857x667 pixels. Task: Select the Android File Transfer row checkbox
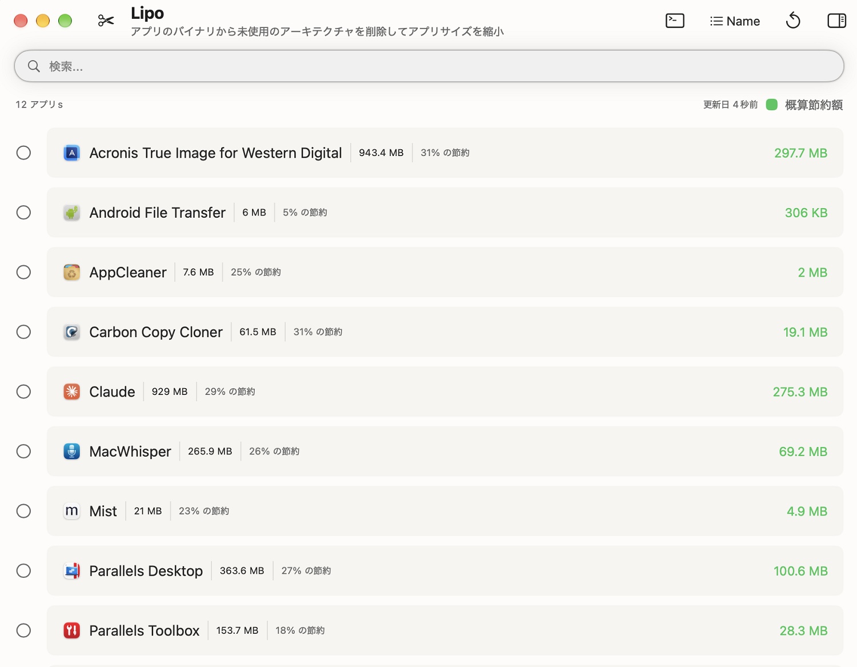(x=23, y=213)
